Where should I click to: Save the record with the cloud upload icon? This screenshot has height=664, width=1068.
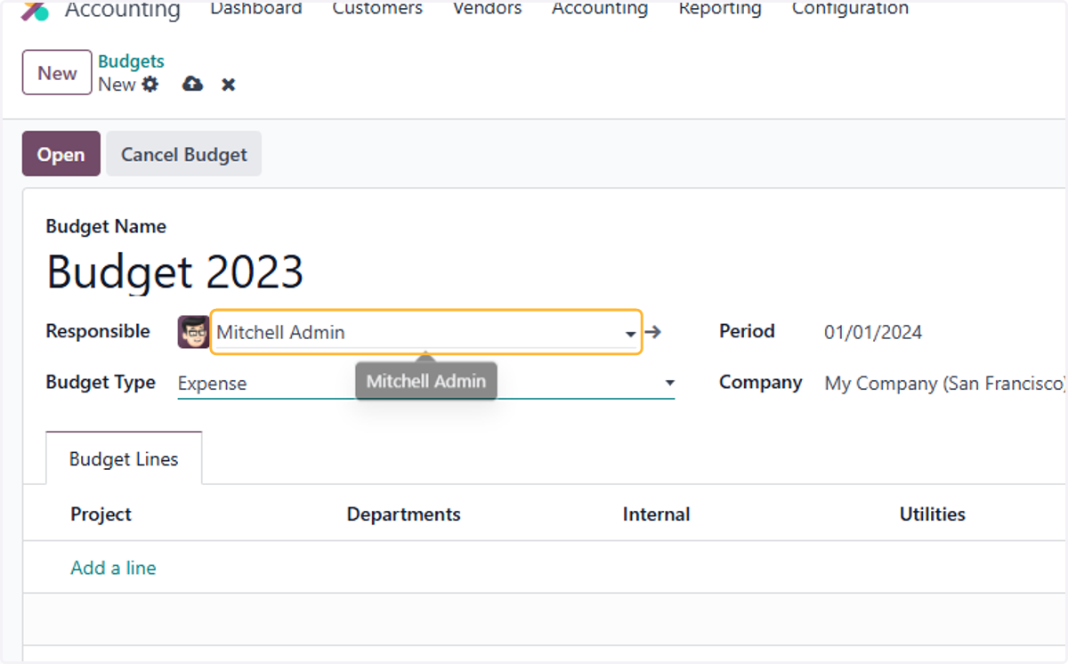(192, 85)
